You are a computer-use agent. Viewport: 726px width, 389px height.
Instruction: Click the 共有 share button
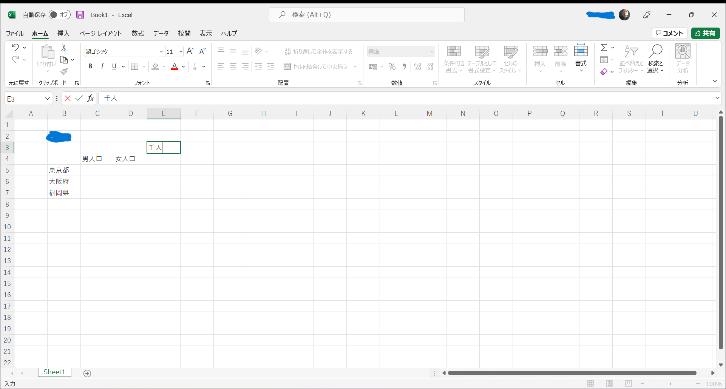coord(705,33)
